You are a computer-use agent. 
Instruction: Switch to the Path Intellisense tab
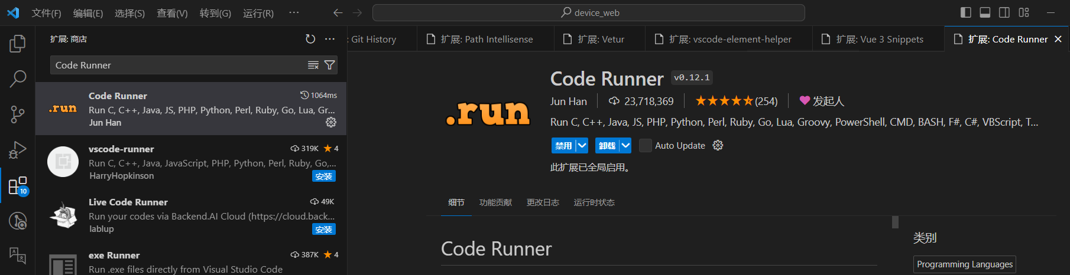coord(486,39)
